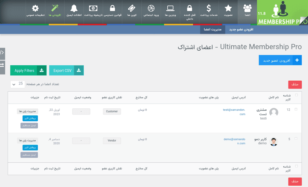Click download icon on Apply Filters
Image resolution: width=308 pixels, height=187 pixels.
tap(42, 70)
